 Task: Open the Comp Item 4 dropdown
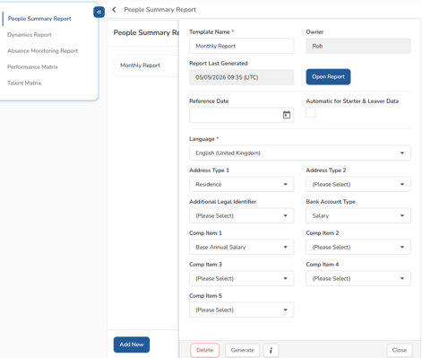(x=358, y=279)
